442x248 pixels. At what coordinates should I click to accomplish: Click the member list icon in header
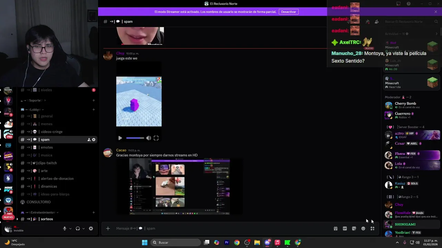(x=376, y=22)
